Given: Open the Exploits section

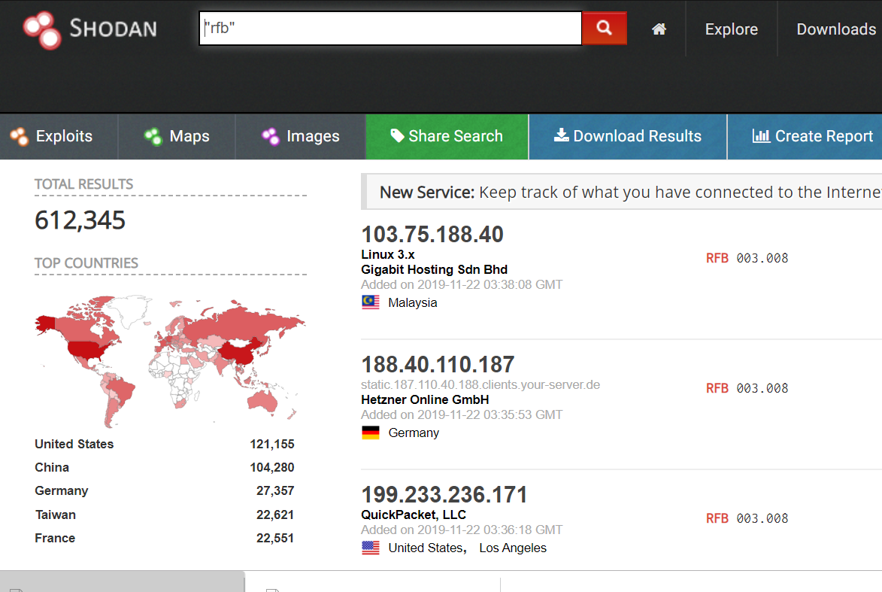Looking at the screenshot, I should pyautogui.click(x=52, y=136).
